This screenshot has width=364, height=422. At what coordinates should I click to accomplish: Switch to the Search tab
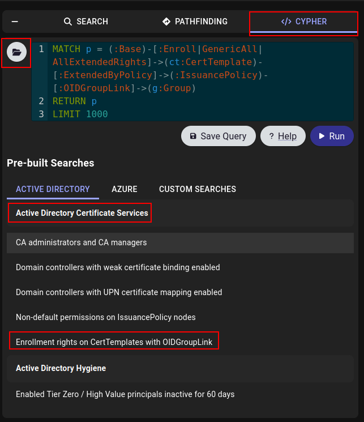click(x=85, y=22)
